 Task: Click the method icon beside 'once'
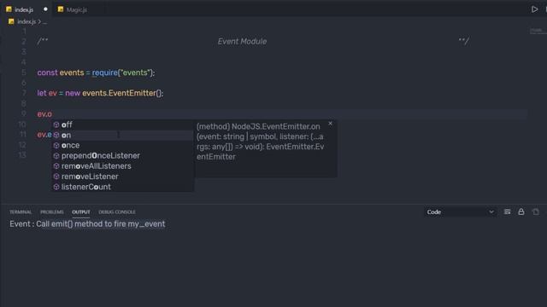56,145
